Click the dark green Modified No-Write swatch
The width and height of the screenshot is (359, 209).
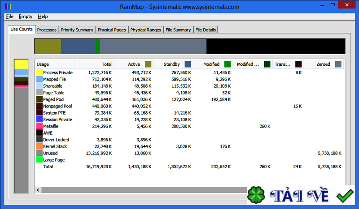click(267, 64)
